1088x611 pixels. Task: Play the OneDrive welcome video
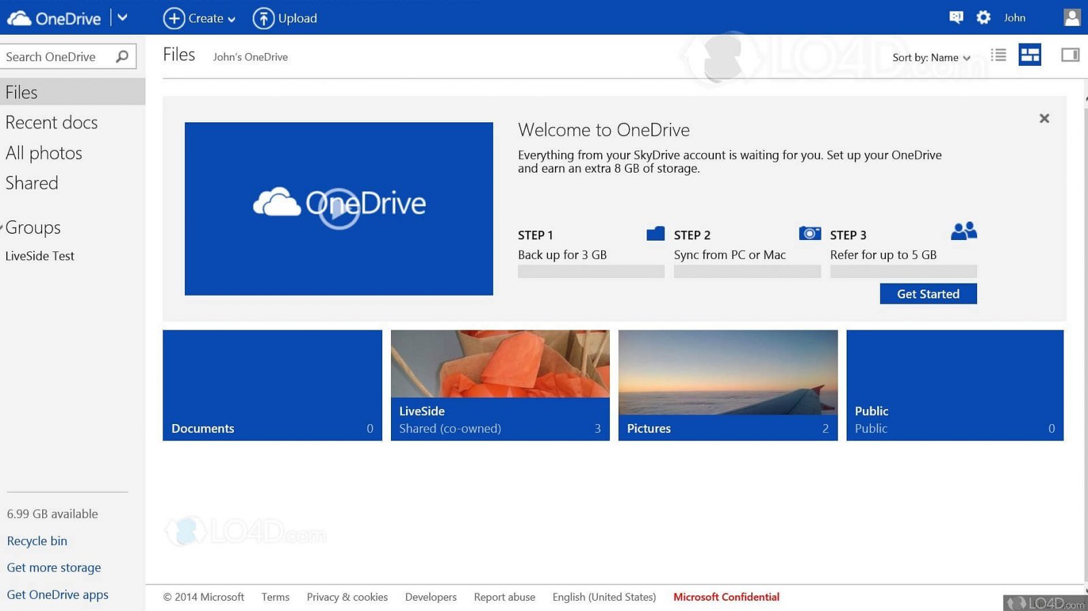(339, 209)
